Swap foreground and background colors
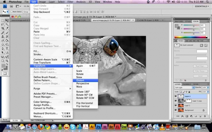This screenshot has width=212, height=132. [x=7, y=64]
